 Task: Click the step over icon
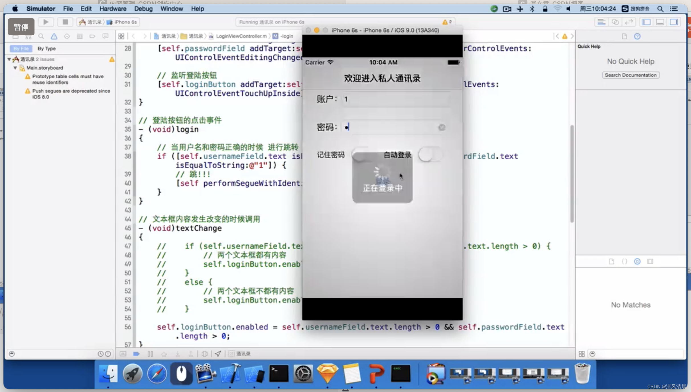[164, 354]
